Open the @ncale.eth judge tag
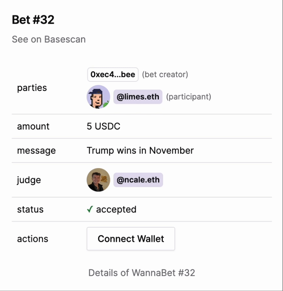 [x=138, y=180]
